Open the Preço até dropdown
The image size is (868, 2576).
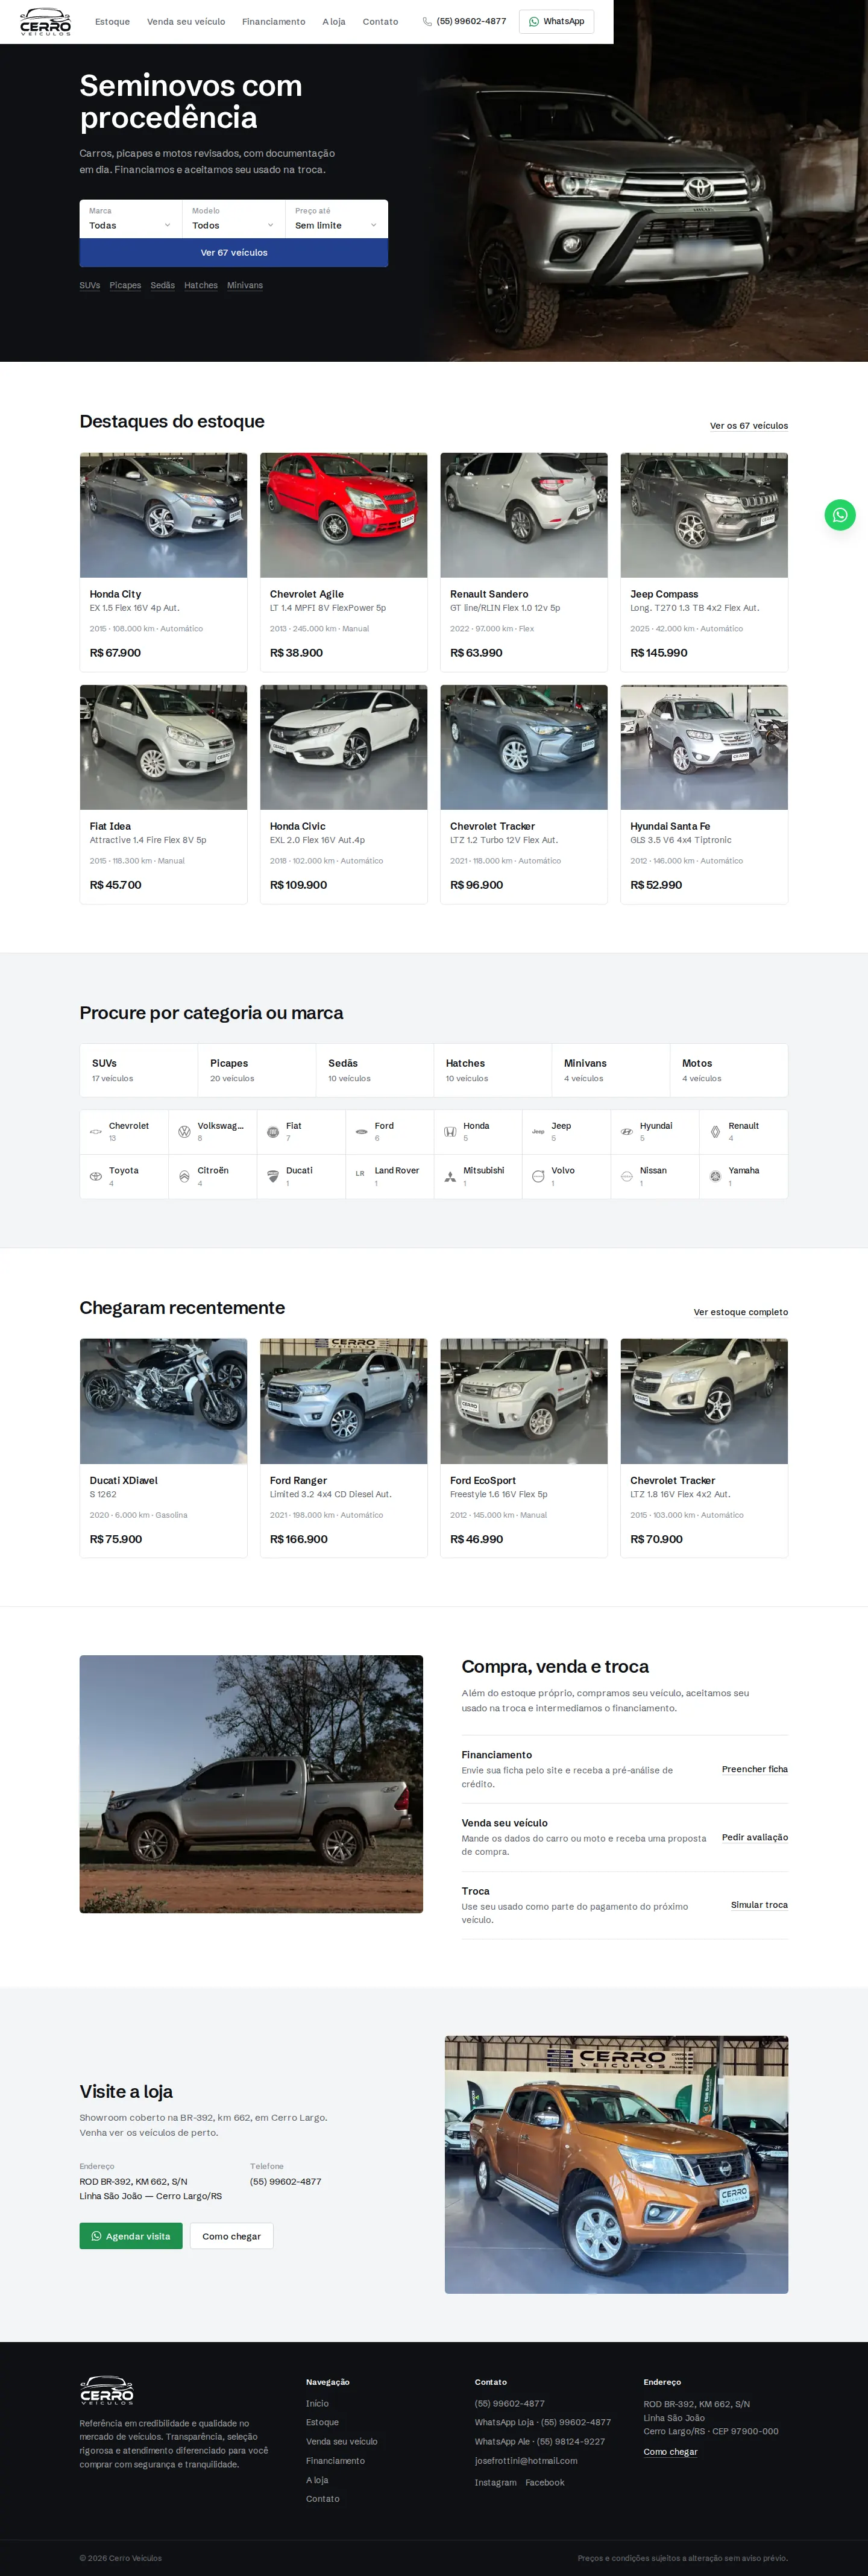click(x=336, y=219)
